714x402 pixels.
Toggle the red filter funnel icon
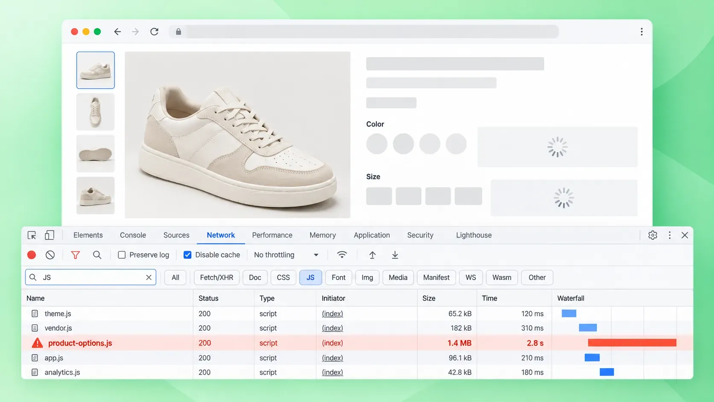pos(75,255)
